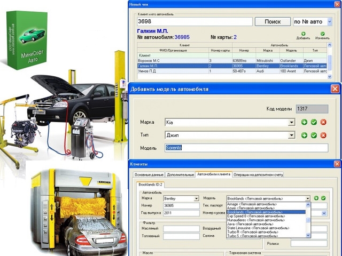
Task: Click the Модель field containing Sorento
Action: click(x=246, y=148)
